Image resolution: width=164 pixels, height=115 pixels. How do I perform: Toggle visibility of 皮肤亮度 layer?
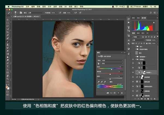coord(133,77)
